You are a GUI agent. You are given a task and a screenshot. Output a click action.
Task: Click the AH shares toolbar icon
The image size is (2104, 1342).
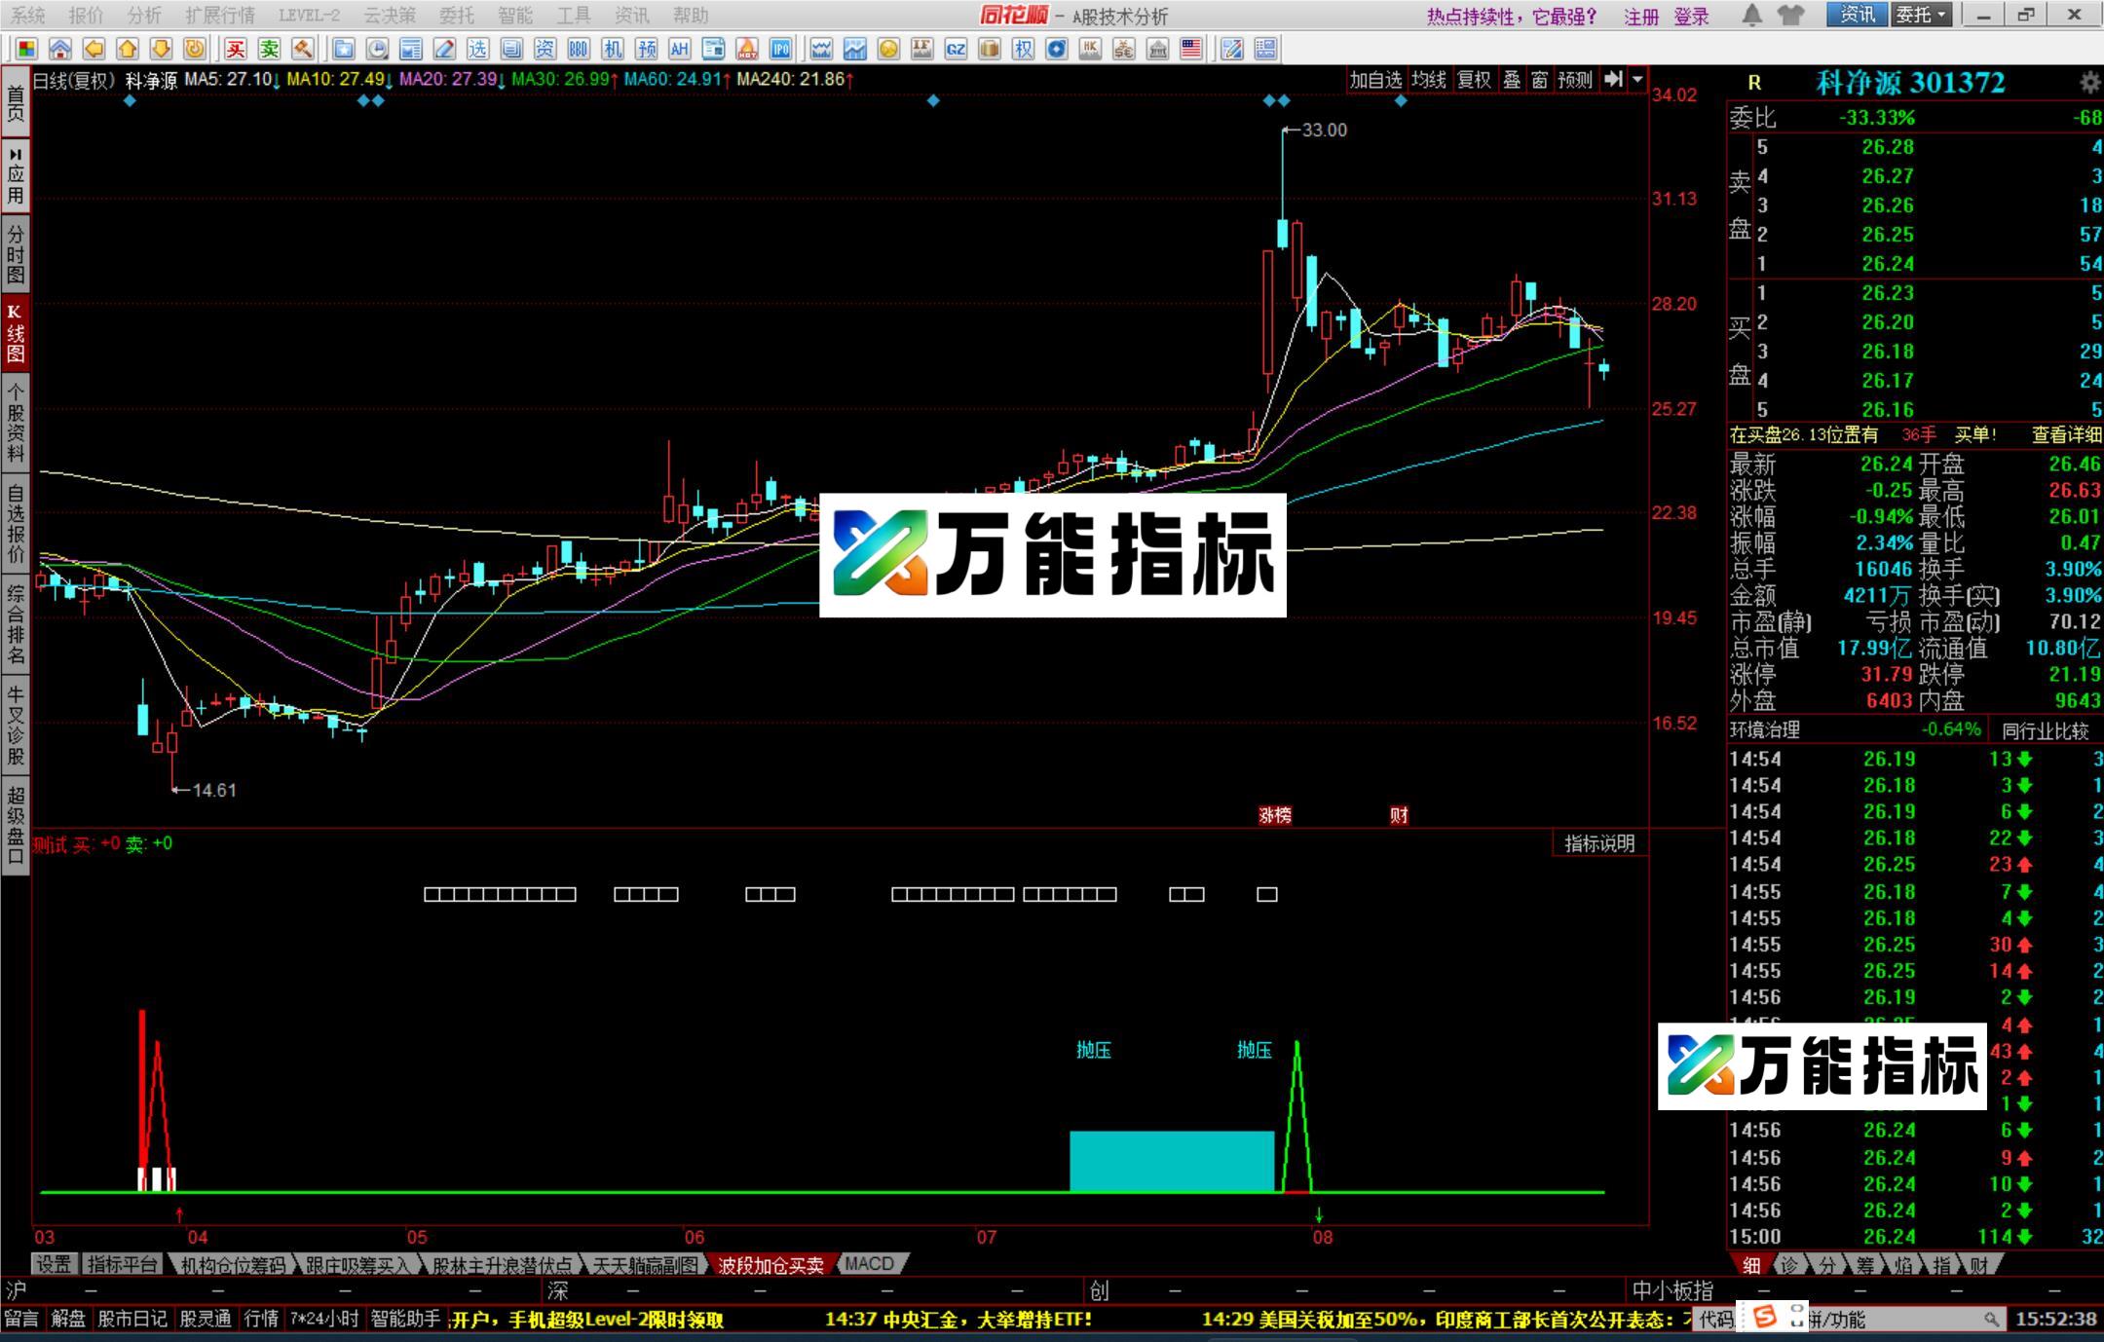point(679,49)
